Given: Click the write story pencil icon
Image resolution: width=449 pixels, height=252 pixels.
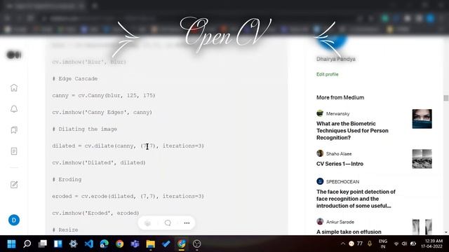Looking at the screenshot, I should 14,185.
